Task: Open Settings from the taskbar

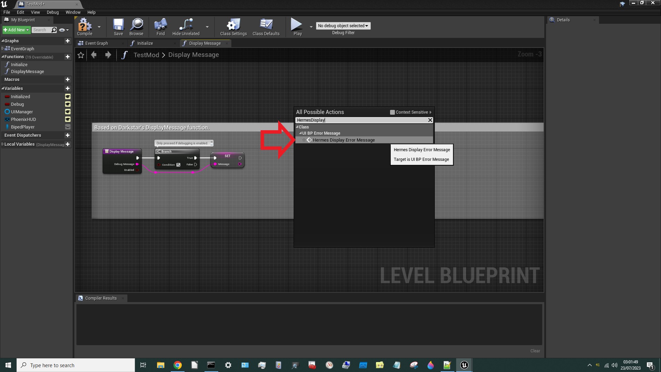Action: click(228, 365)
